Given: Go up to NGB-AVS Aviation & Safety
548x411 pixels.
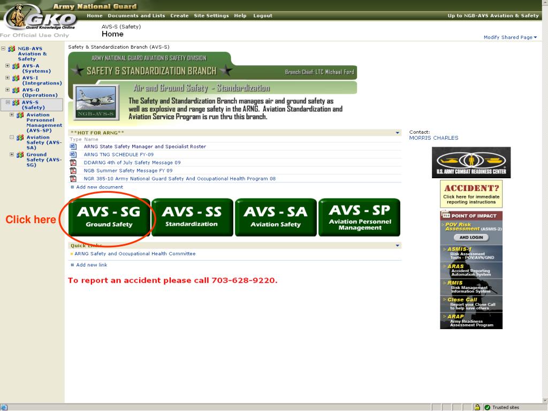Looking at the screenshot, I should click(x=493, y=16).
